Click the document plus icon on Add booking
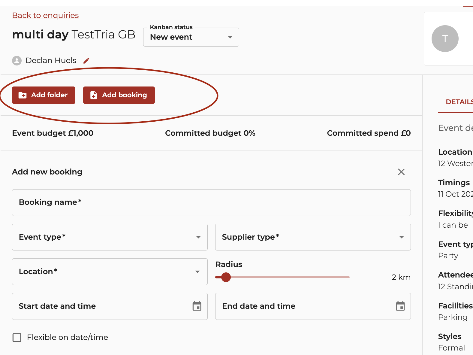 click(x=94, y=95)
